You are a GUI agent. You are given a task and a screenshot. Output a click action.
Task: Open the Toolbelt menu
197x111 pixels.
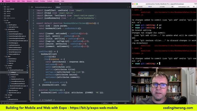coord(50,1)
